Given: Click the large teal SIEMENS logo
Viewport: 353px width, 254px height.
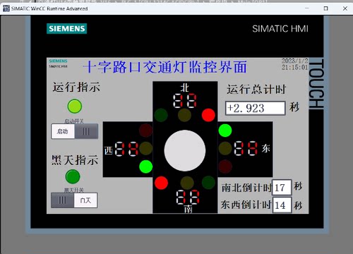Looking at the screenshot, I should pyautogui.click(x=67, y=28).
